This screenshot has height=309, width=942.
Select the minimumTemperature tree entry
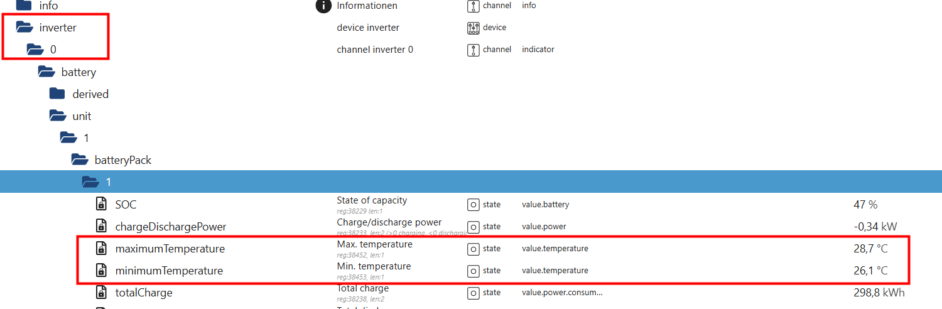pyautogui.click(x=169, y=271)
